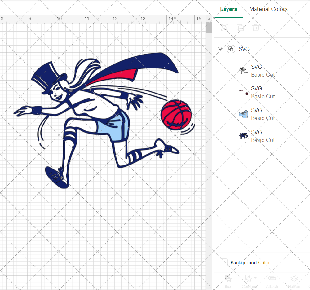
Task: Click the Duplicate layer icon
Action: click(x=240, y=28)
